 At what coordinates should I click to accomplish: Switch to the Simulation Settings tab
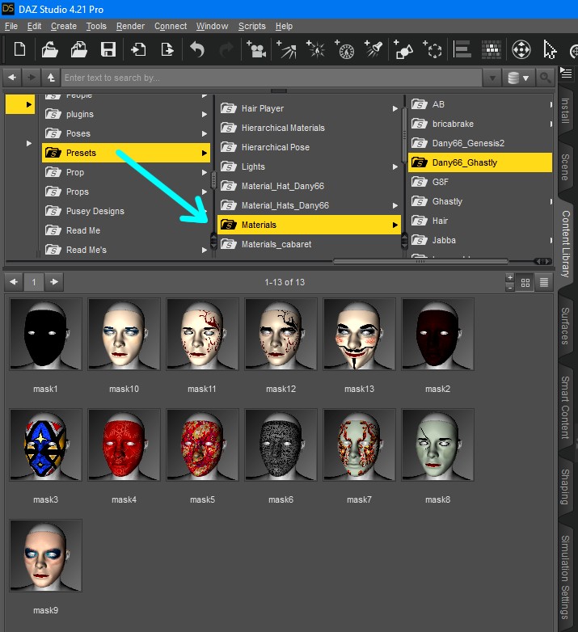click(x=566, y=577)
